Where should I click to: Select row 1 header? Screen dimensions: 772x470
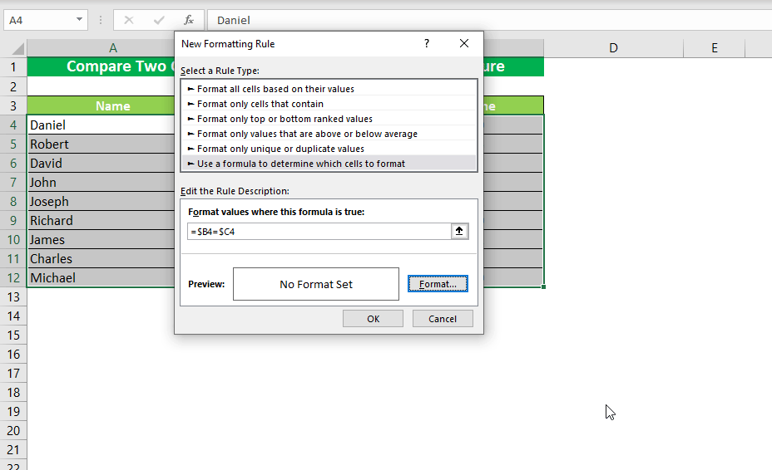pyautogui.click(x=13, y=67)
